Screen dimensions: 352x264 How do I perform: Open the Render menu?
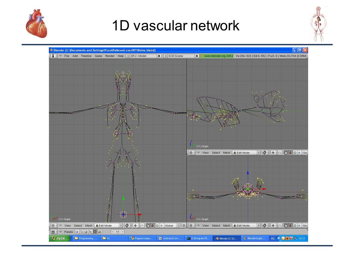click(110, 56)
